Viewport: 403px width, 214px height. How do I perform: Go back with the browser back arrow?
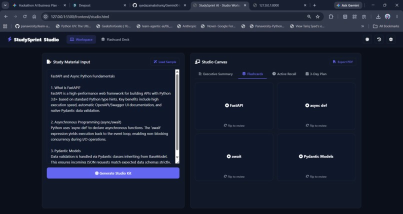(x=6, y=16)
